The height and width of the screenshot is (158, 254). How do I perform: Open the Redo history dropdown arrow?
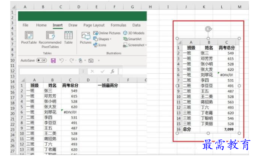[x=76, y=61]
